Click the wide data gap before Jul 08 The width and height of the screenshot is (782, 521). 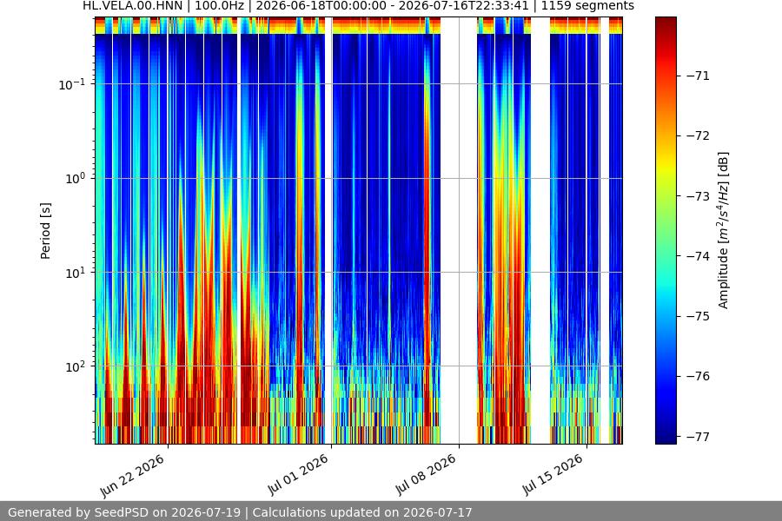[x=459, y=230]
